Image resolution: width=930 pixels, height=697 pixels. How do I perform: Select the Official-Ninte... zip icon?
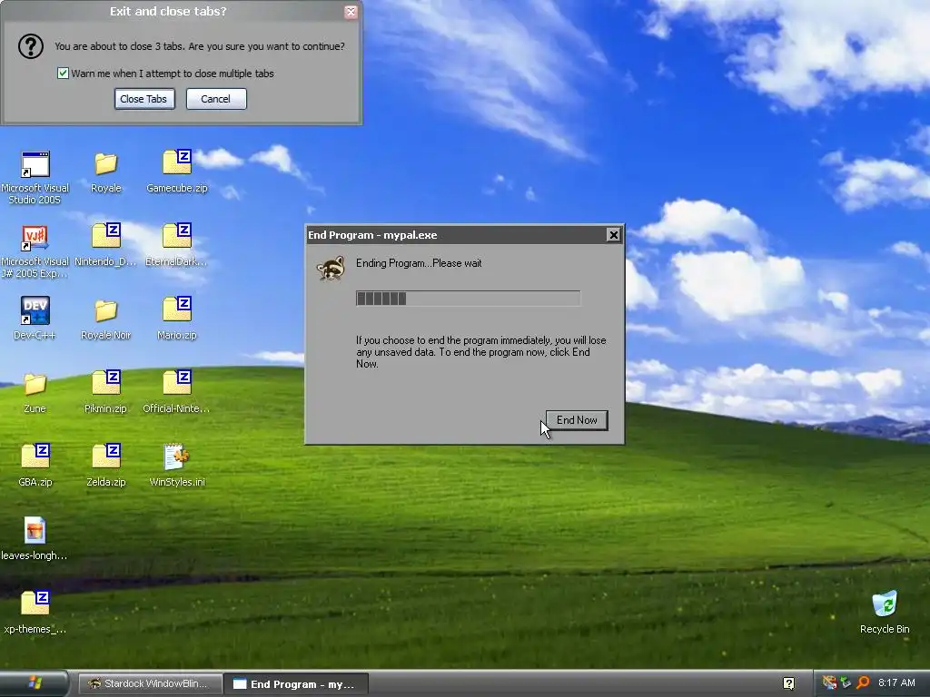click(177, 382)
